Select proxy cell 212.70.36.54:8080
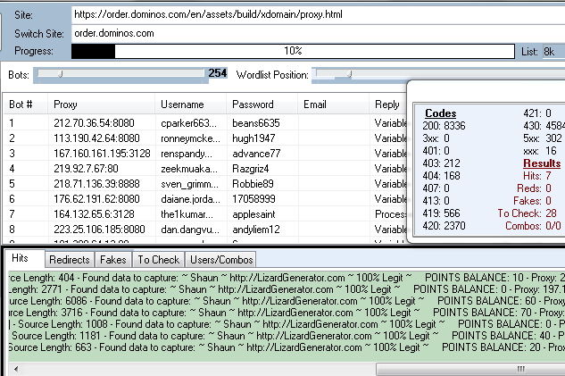Screen dimensions: 565x376 click(x=94, y=123)
